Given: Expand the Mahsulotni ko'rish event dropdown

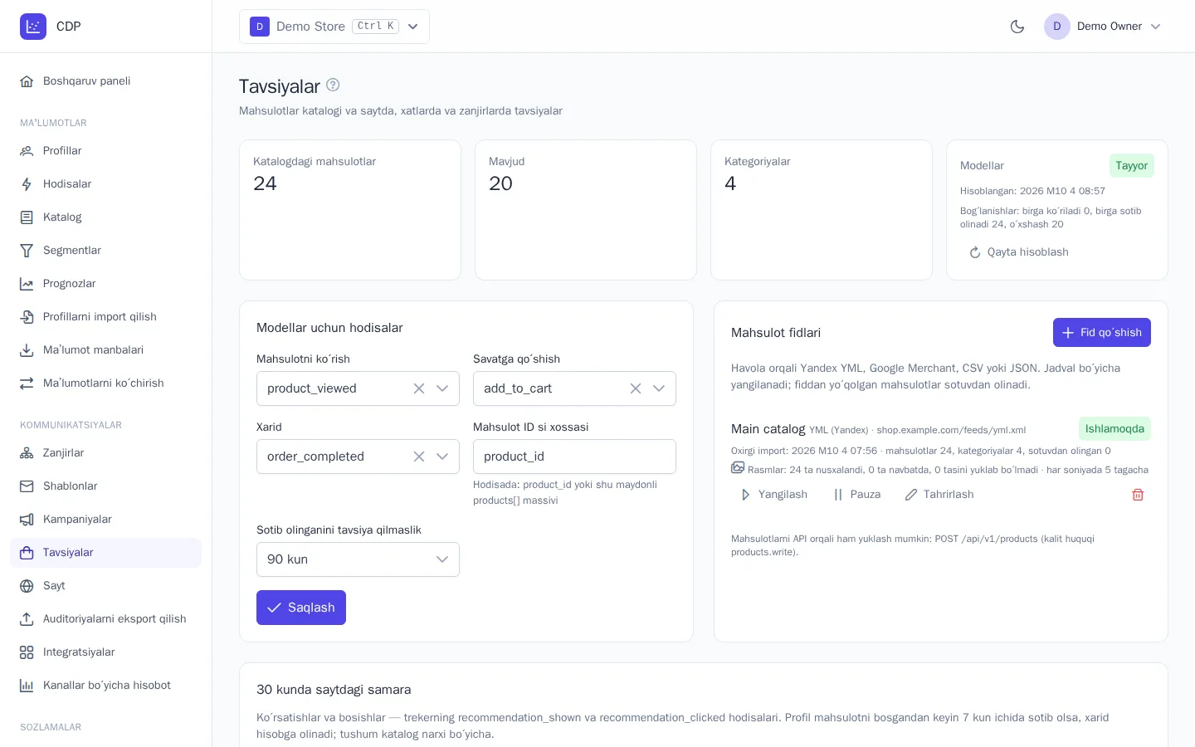Looking at the screenshot, I should click(x=442, y=388).
